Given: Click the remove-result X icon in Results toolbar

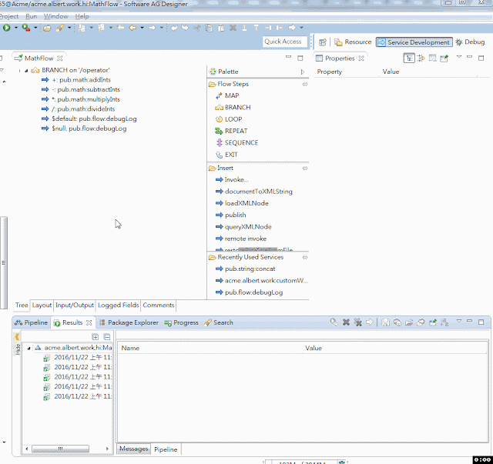Looking at the screenshot, I should 346,322.
